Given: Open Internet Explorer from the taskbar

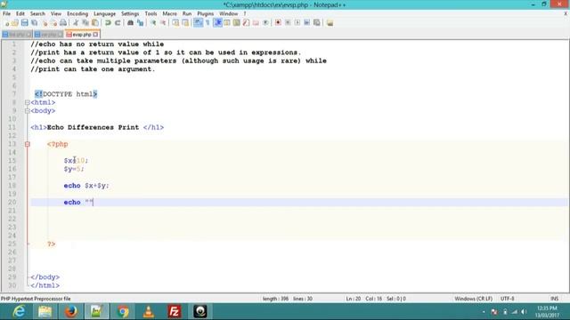Looking at the screenshot, I should pos(19,312).
